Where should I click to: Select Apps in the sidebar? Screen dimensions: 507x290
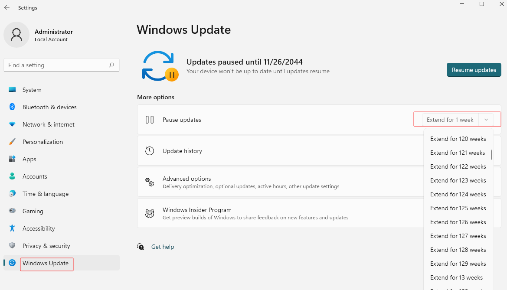click(62, 159)
